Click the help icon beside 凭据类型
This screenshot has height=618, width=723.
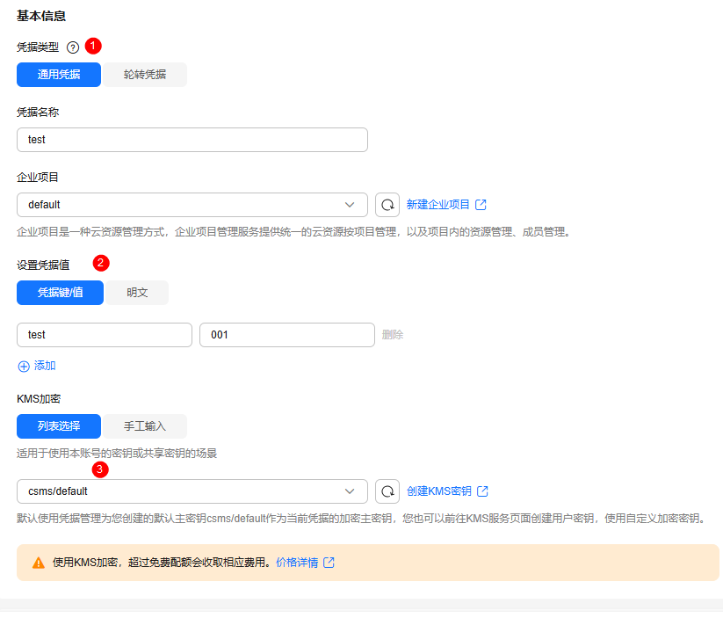73,47
